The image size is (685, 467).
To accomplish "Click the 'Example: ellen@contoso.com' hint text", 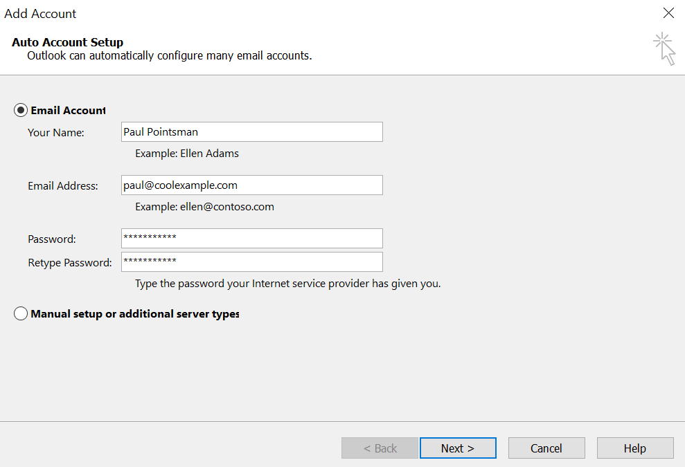I will click(204, 207).
